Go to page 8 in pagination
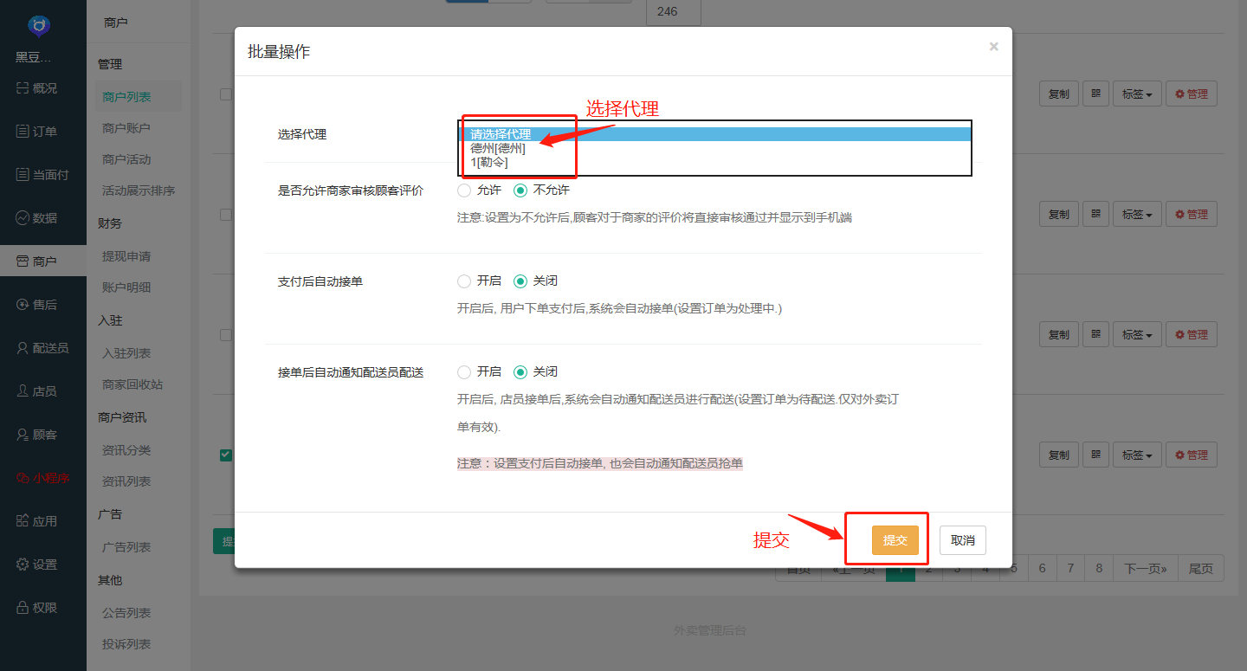1247x671 pixels. [x=1100, y=569]
